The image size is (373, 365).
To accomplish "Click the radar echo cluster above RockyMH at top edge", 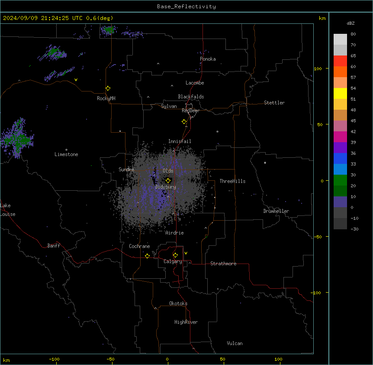I will (109, 30).
